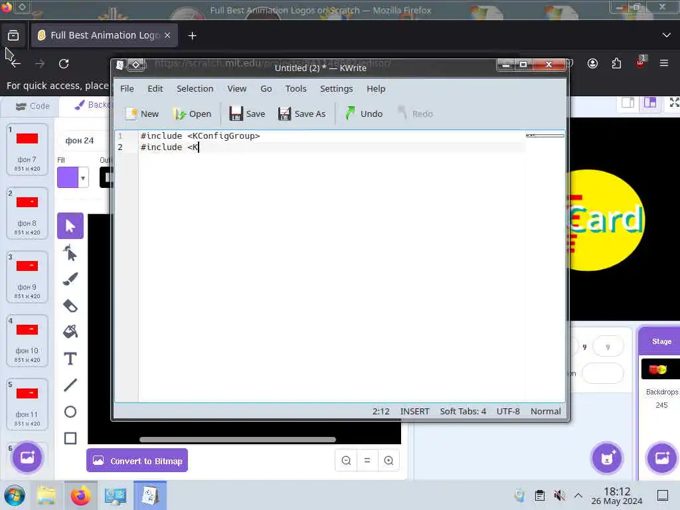
Task: Select backdrop thumbnail фон 10
Action: [x=27, y=341]
